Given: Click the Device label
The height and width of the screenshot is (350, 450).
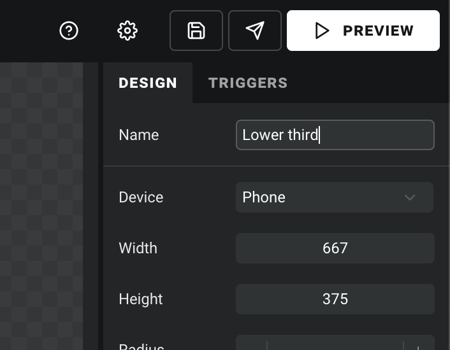Looking at the screenshot, I should pos(141,197).
